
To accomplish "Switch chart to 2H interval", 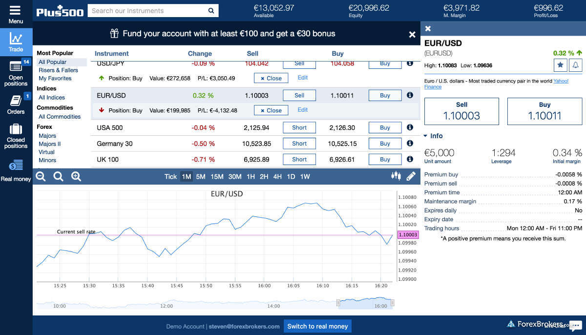I will tap(264, 177).
